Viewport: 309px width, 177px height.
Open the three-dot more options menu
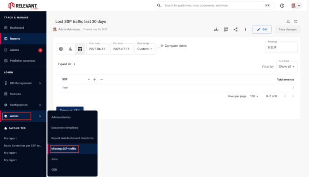245,29
